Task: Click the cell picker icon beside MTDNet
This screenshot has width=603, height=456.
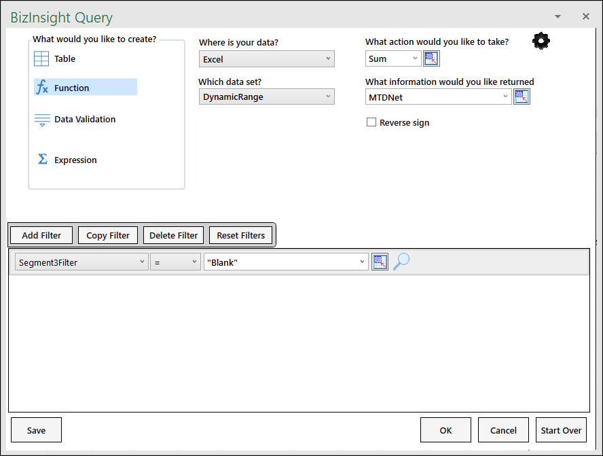Action: (x=522, y=97)
